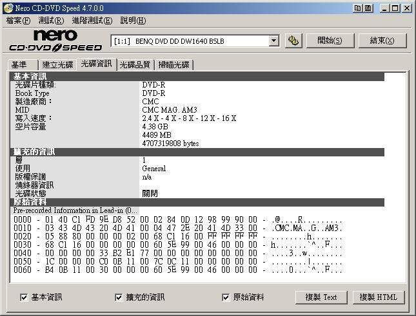Click the hex data row 0050
The image size is (416, 316).
(178, 261)
